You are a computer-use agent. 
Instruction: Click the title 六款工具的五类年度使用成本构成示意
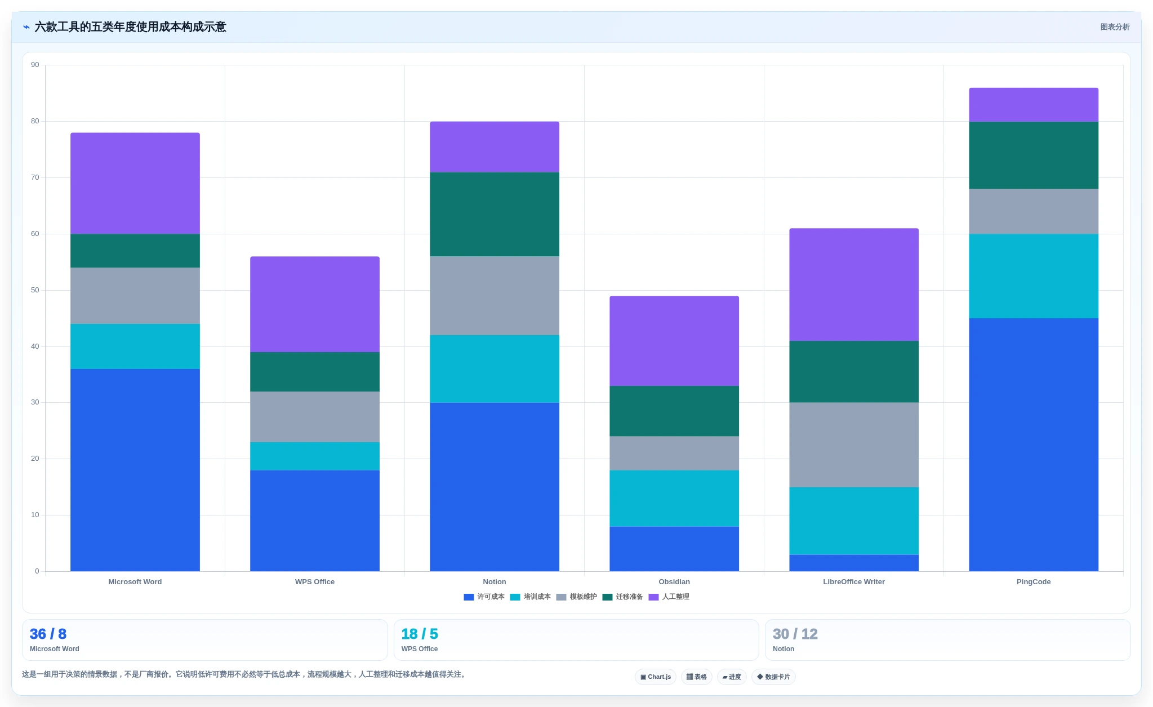point(131,27)
